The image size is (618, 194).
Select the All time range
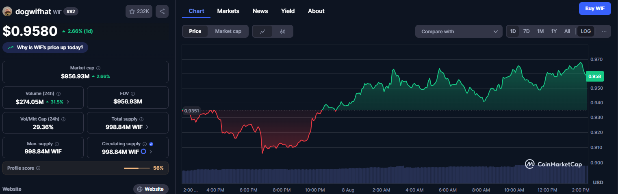click(567, 31)
